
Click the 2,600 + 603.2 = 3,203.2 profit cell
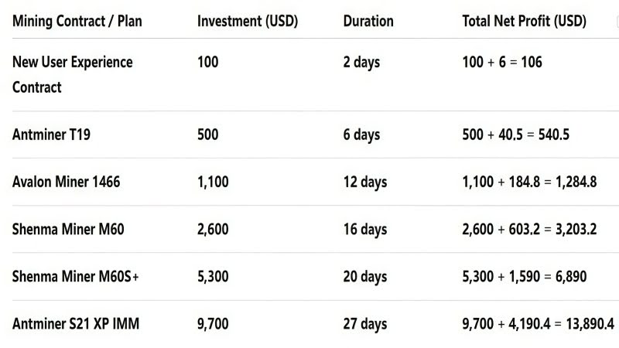531,230
